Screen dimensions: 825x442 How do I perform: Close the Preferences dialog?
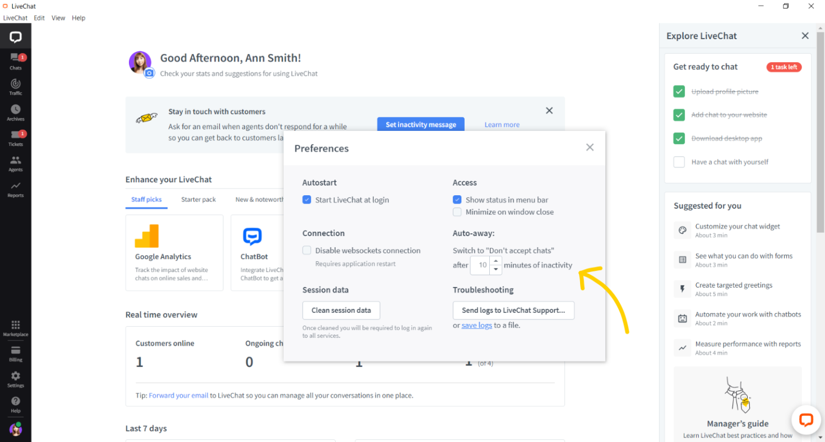[590, 148]
